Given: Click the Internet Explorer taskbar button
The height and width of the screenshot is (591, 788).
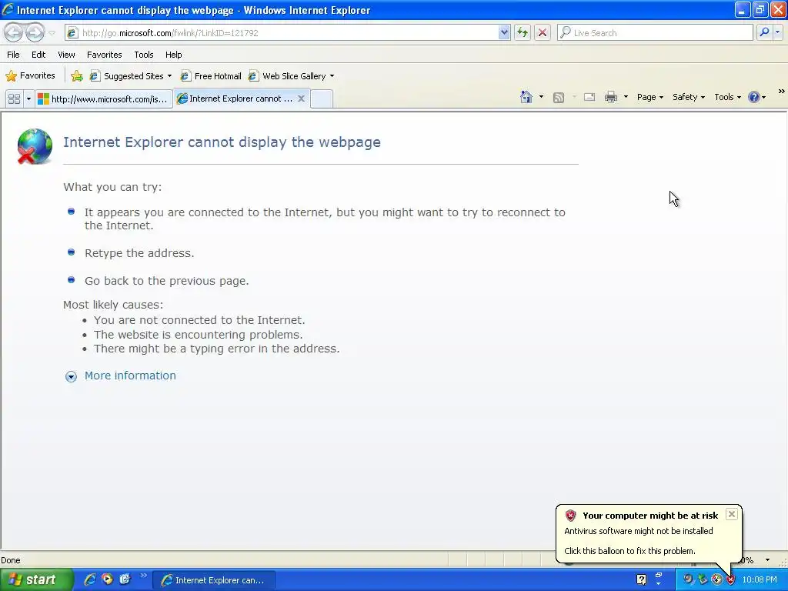Looking at the screenshot, I should [x=214, y=580].
